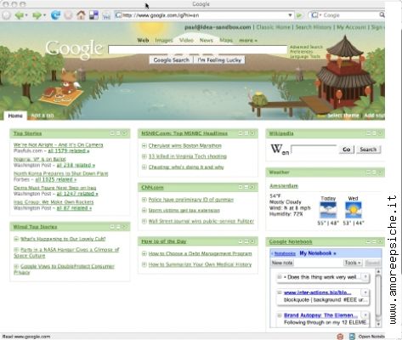Select the Images search tab
Screen dimensions: 402x340
164,41
